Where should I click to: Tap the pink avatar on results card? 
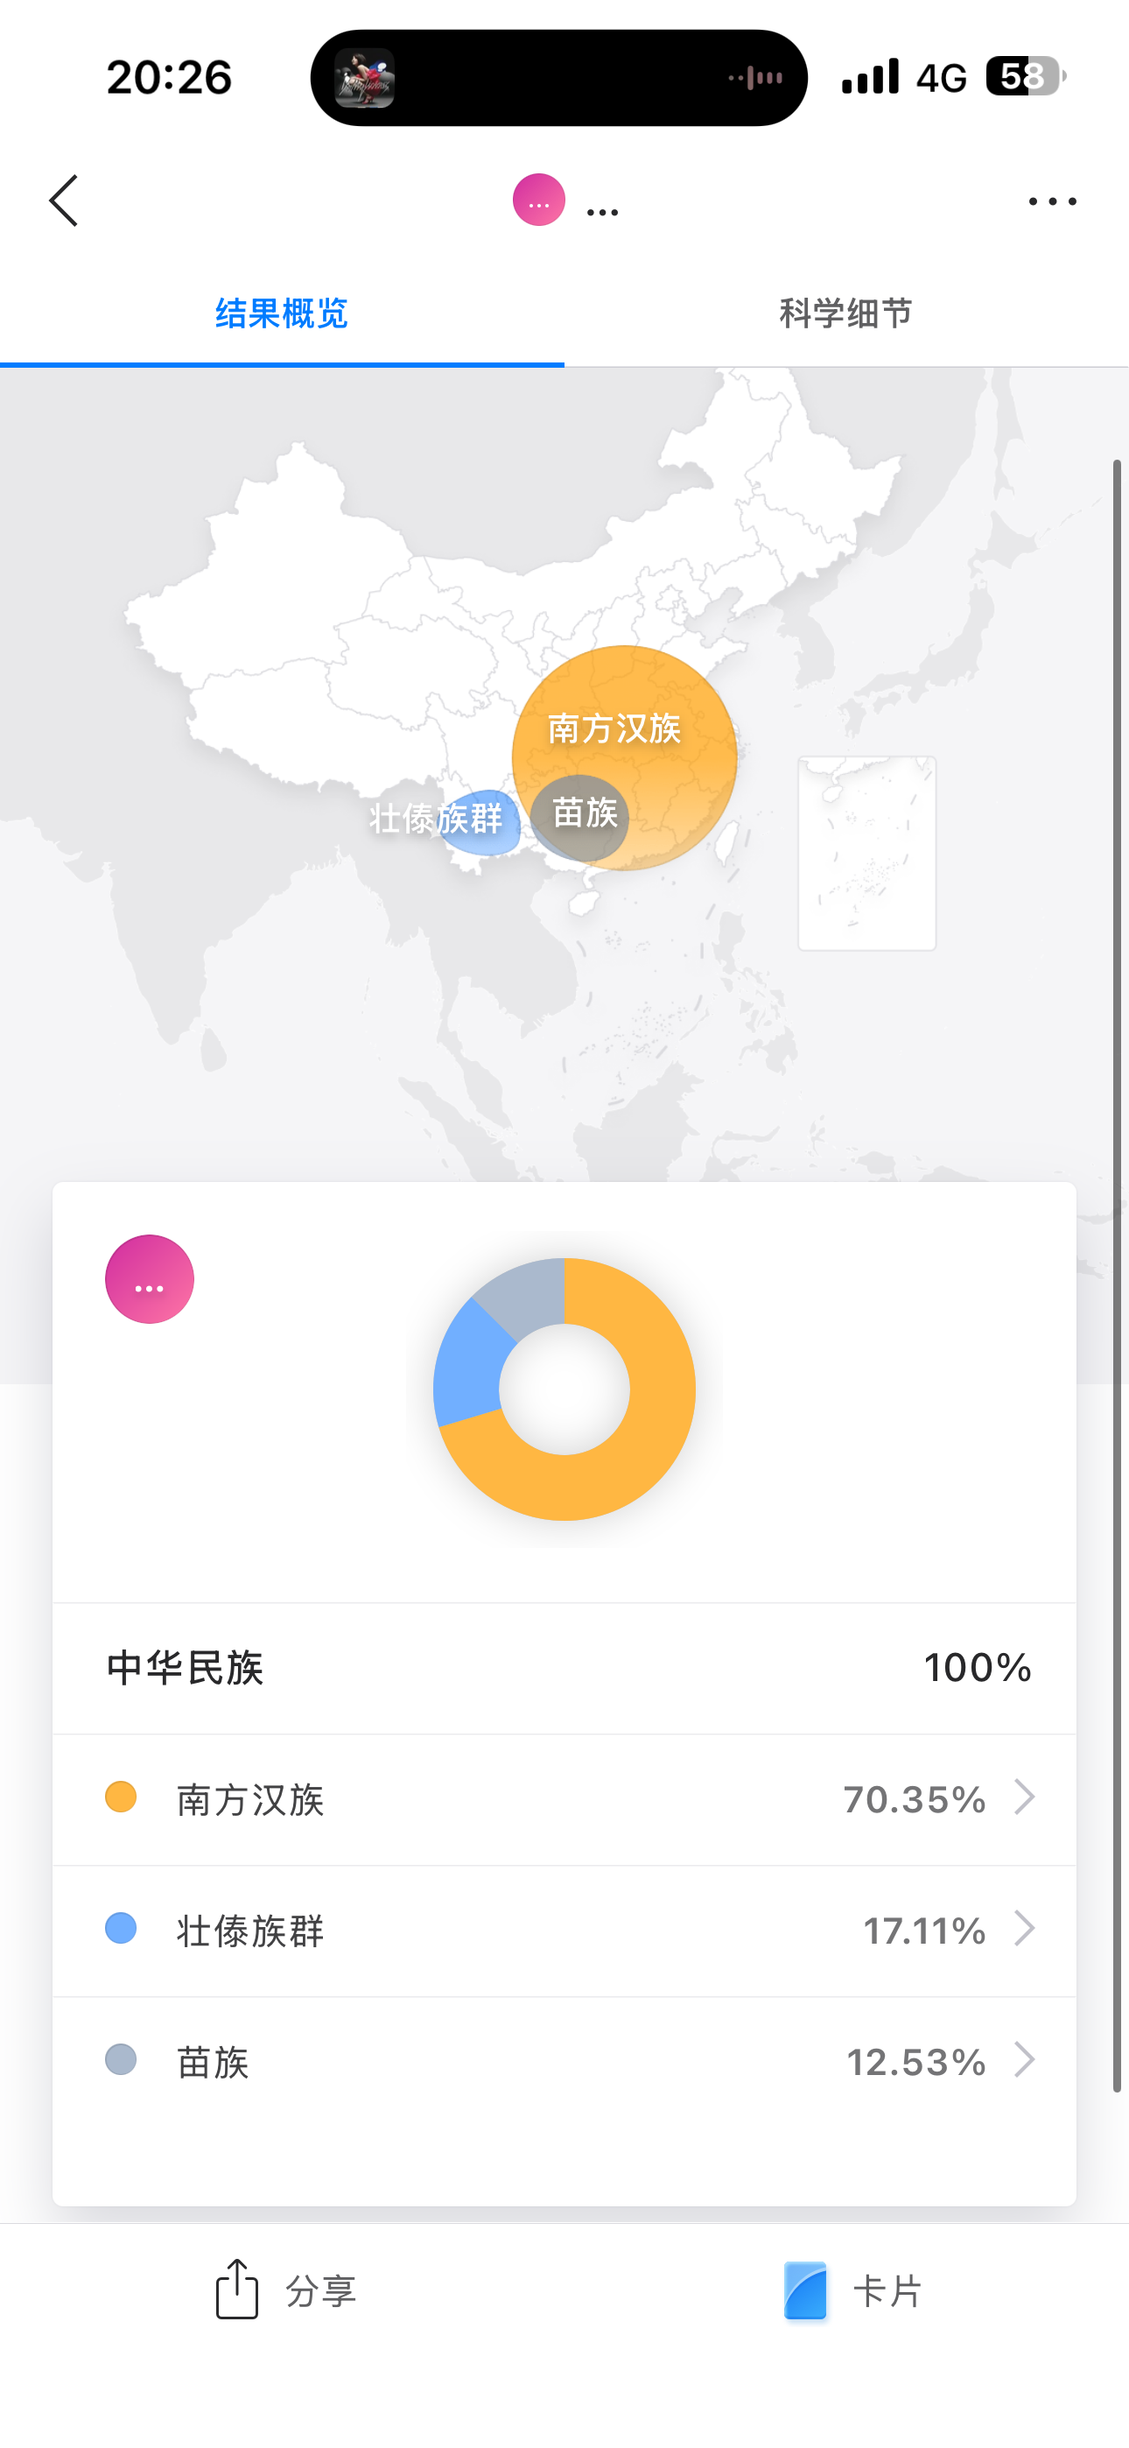click(x=149, y=1279)
